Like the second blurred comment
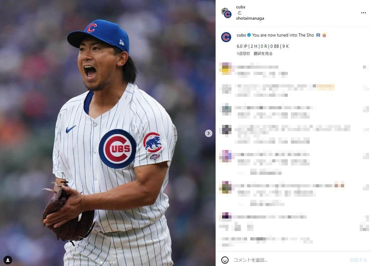371x266 pixels. (366, 88)
